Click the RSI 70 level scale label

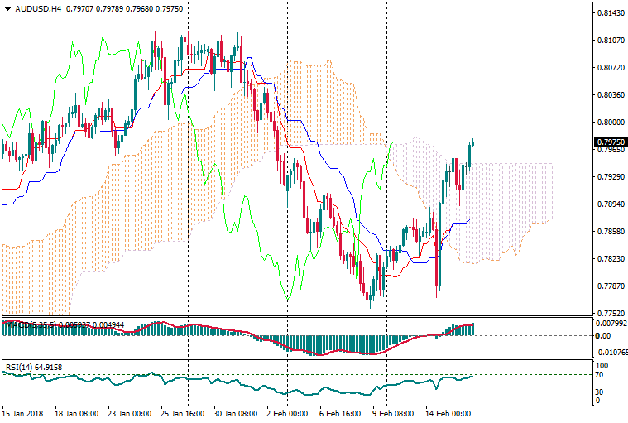602,375
